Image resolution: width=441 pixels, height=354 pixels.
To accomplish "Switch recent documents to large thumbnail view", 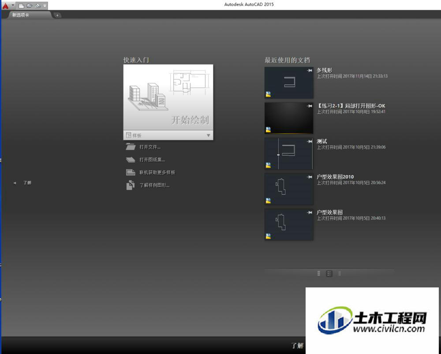I will [319, 273].
